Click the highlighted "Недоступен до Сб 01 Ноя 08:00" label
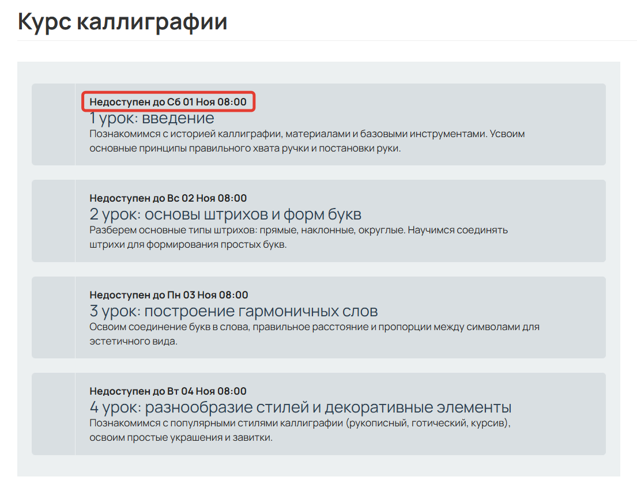The width and height of the screenshot is (637, 488). tap(168, 101)
